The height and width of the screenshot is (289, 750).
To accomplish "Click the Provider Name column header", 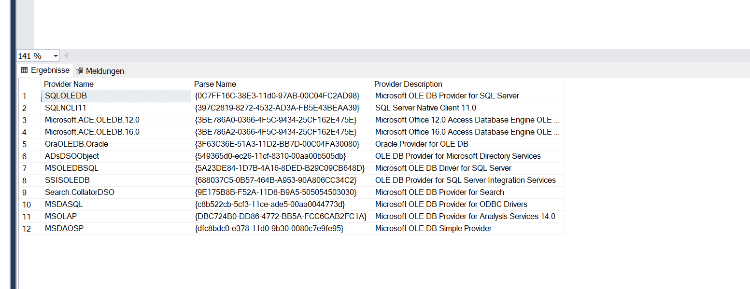I will pos(116,84).
